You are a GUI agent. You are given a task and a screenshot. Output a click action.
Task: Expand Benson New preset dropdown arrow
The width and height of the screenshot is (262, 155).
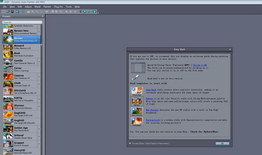click(39, 32)
